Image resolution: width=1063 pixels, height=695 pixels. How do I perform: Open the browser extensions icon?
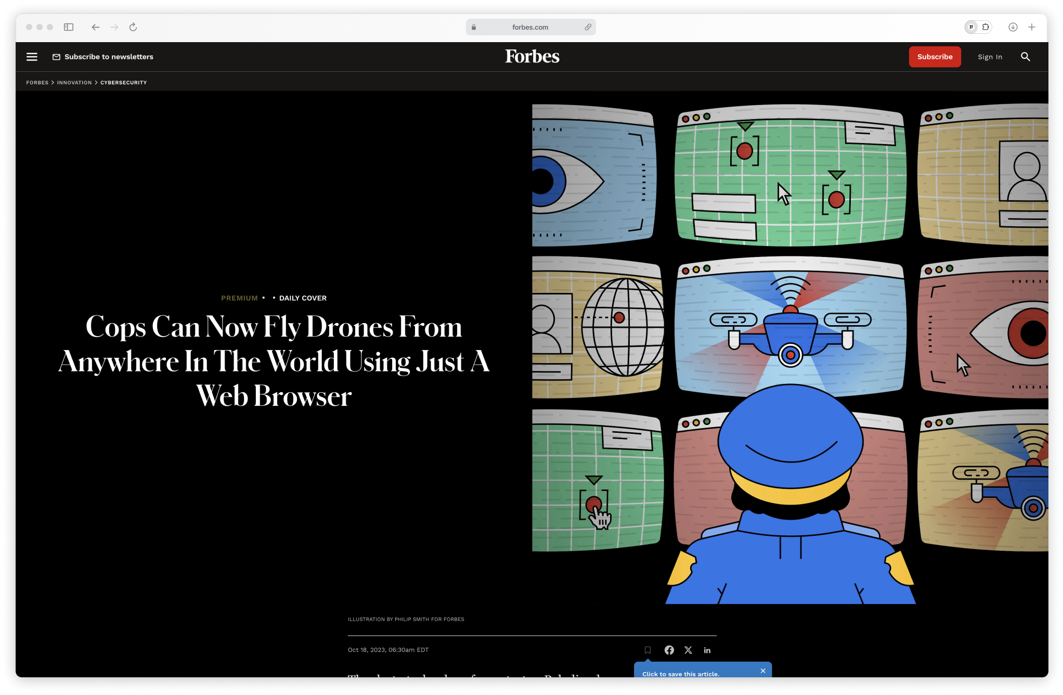click(x=986, y=27)
